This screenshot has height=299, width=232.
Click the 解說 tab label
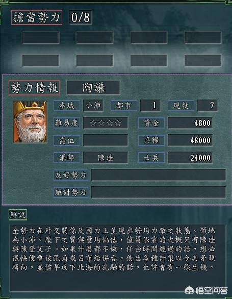(18, 215)
